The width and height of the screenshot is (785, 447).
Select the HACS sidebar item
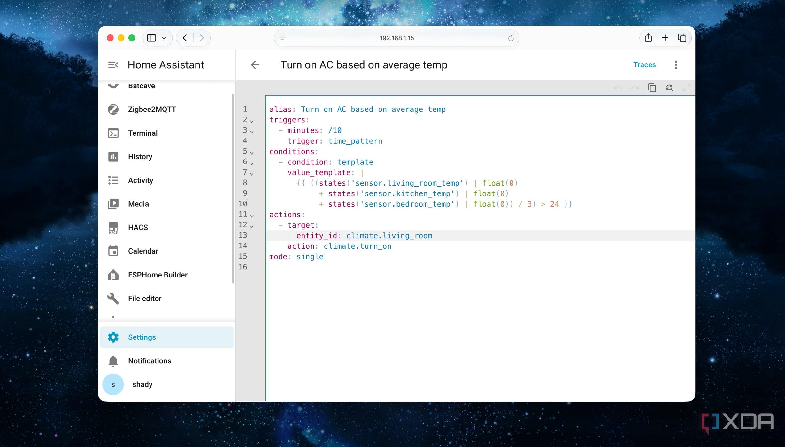[166, 227]
